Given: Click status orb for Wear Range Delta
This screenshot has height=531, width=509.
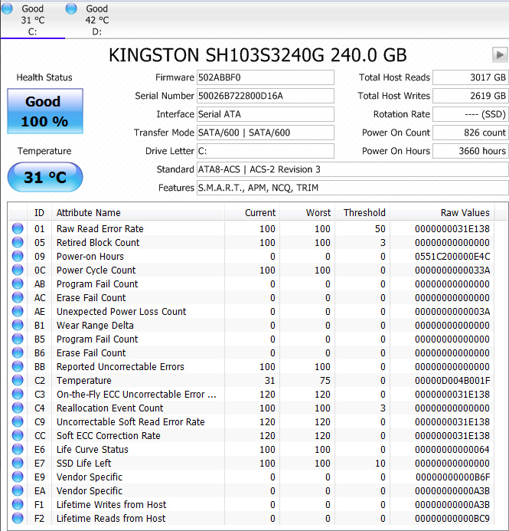Looking at the screenshot, I should pyautogui.click(x=18, y=326).
